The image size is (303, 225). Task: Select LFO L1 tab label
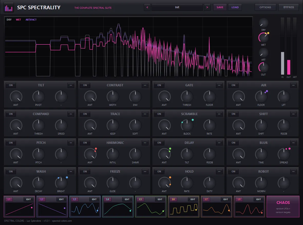coord(9,199)
